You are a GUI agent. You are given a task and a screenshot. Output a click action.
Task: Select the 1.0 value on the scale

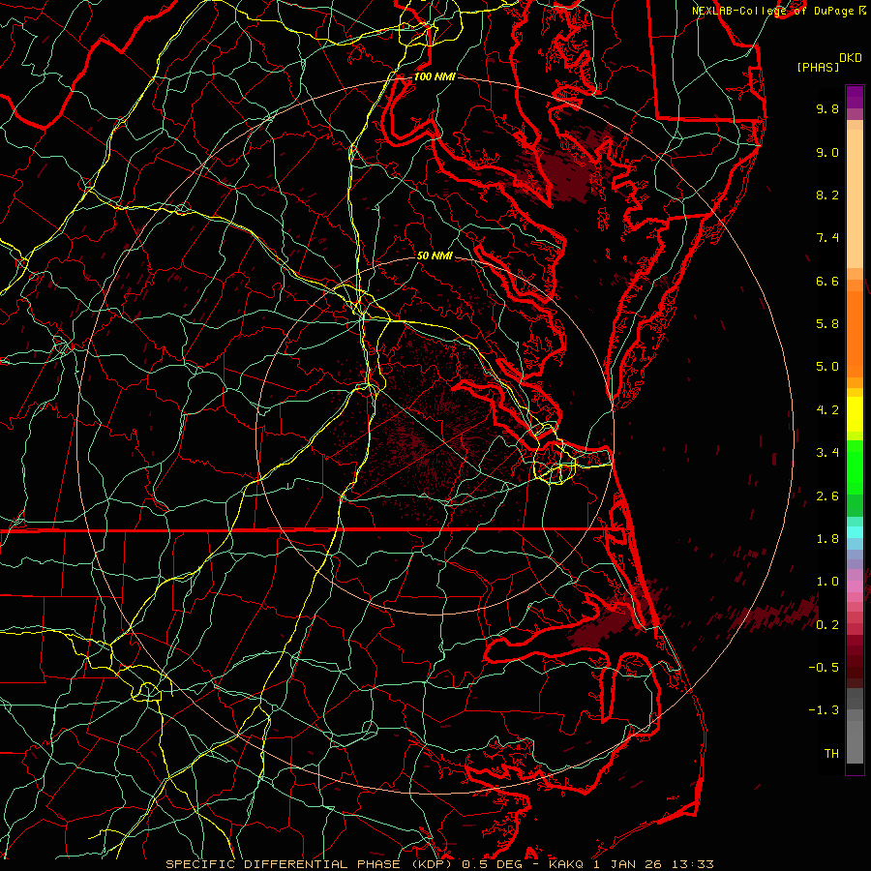pyautogui.click(x=827, y=582)
